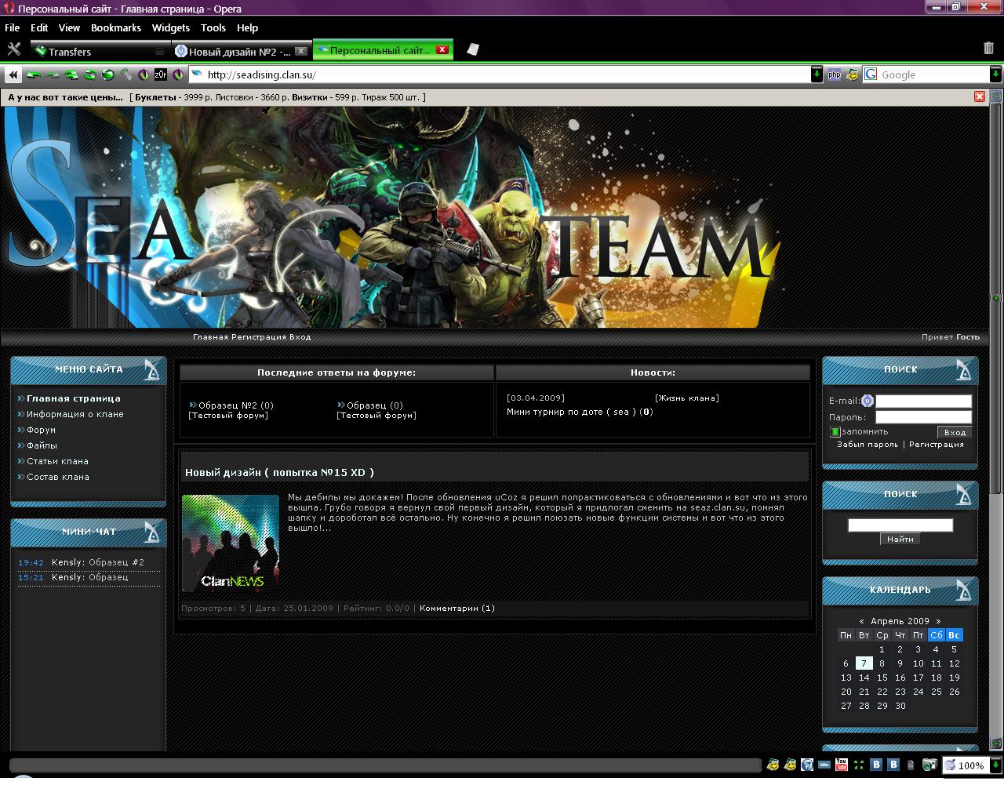This screenshot has width=1004, height=803.
Task: Open the Widgets menu
Action: pos(171,27)
